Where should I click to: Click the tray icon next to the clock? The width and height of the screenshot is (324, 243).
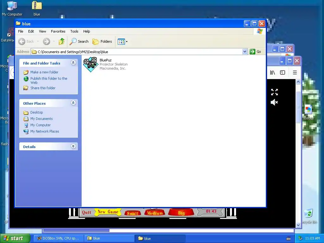tap(301, 238)
